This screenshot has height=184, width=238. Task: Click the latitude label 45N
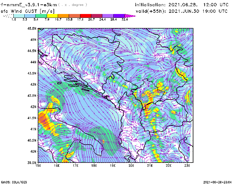tap(33, 40)
